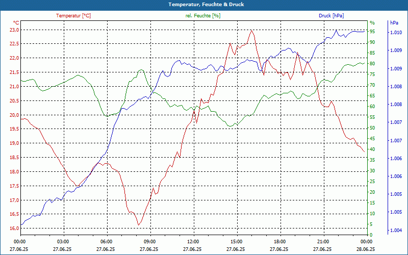Click the '°C' unit label on the temperature axis
This screenshot has width=408, height=255.
point(16,22)
